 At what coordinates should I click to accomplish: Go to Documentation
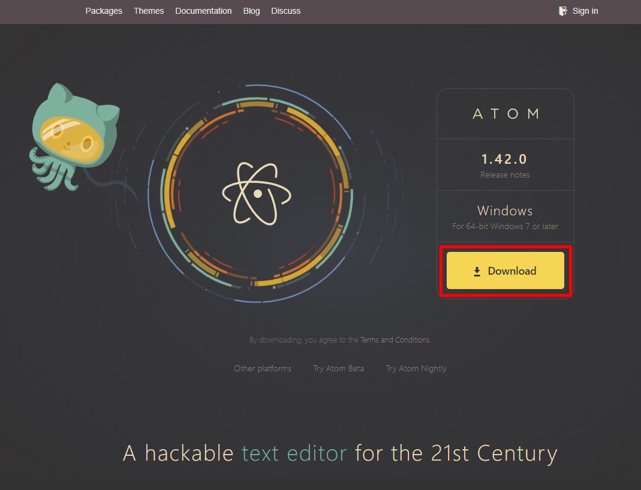[x=203, y=11]
